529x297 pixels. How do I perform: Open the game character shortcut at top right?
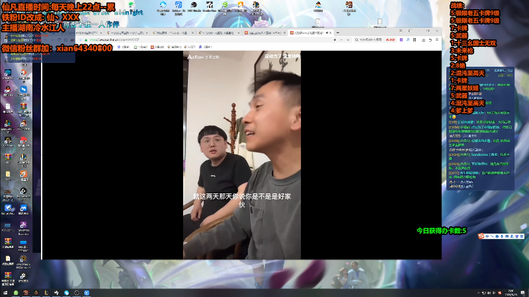(349, 8)
